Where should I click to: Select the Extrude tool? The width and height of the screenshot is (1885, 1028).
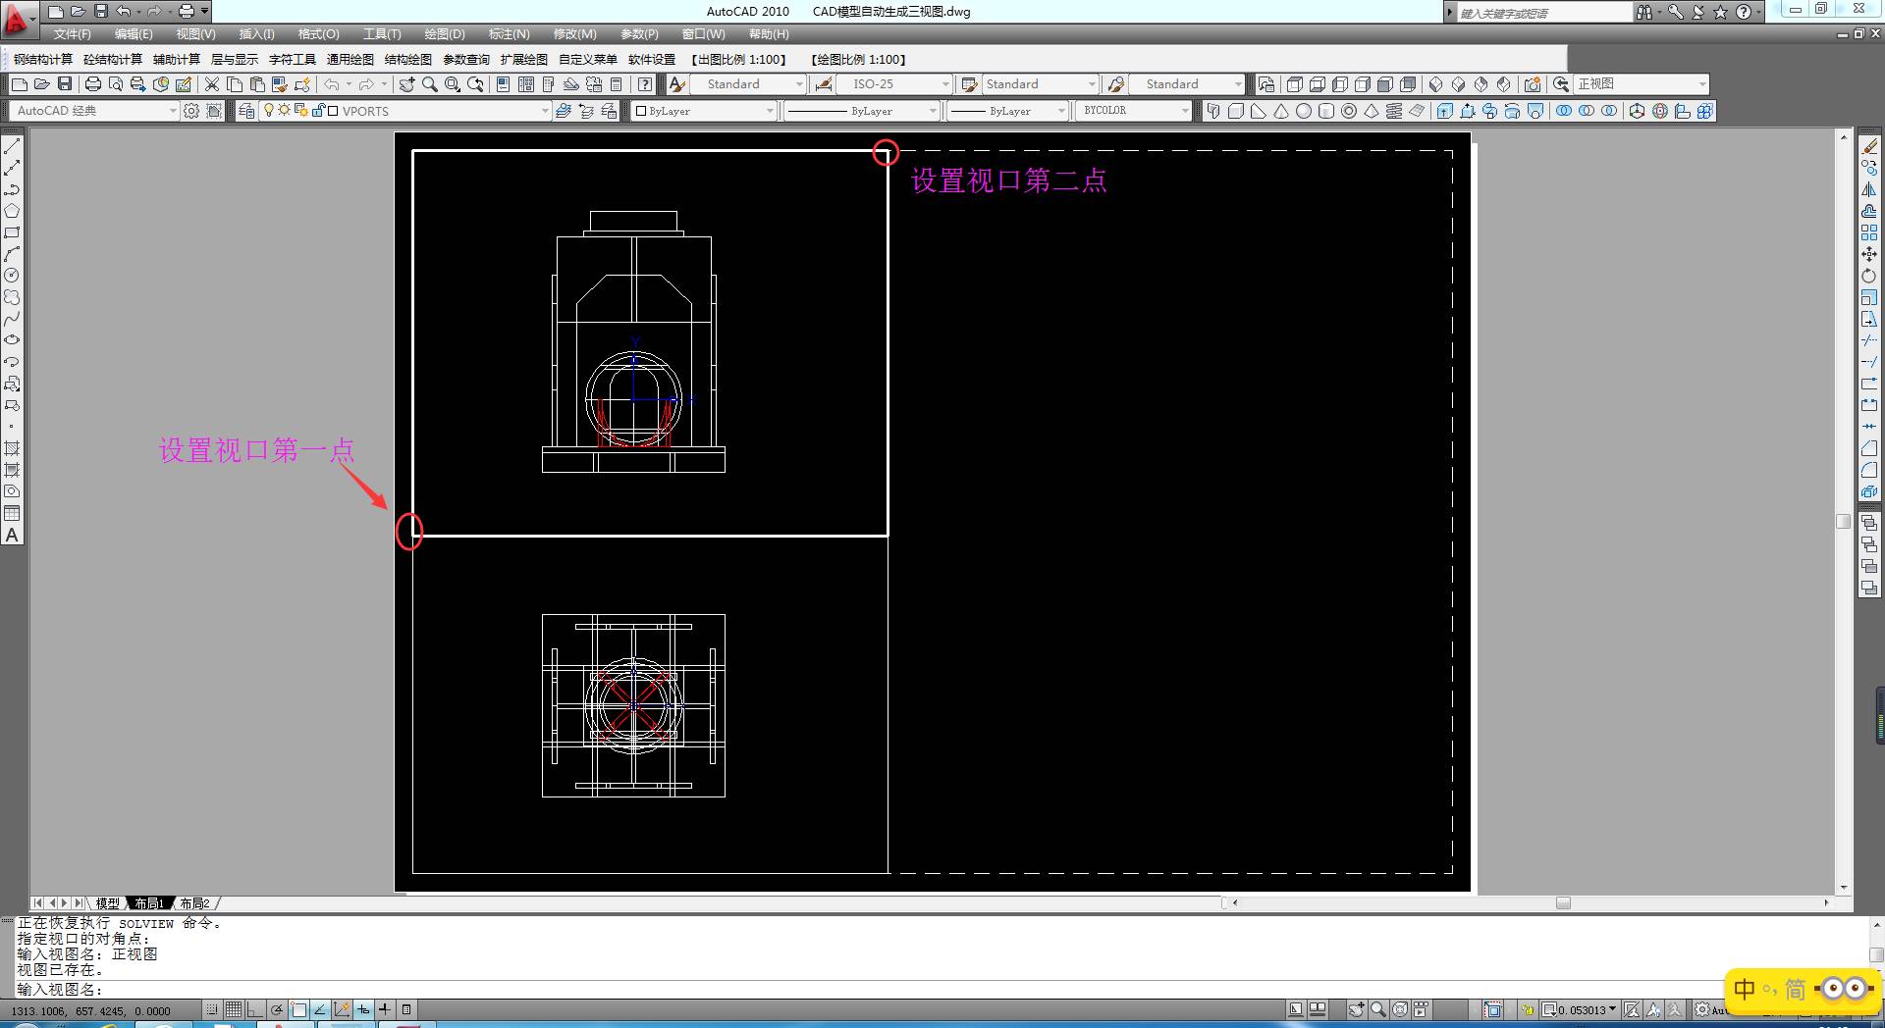click(x=1445, y=111)
